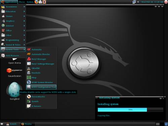The height and width of the screenshot is (126, 168).
Task: Expand Games submenu arrow
Action: tap(24, 16)
